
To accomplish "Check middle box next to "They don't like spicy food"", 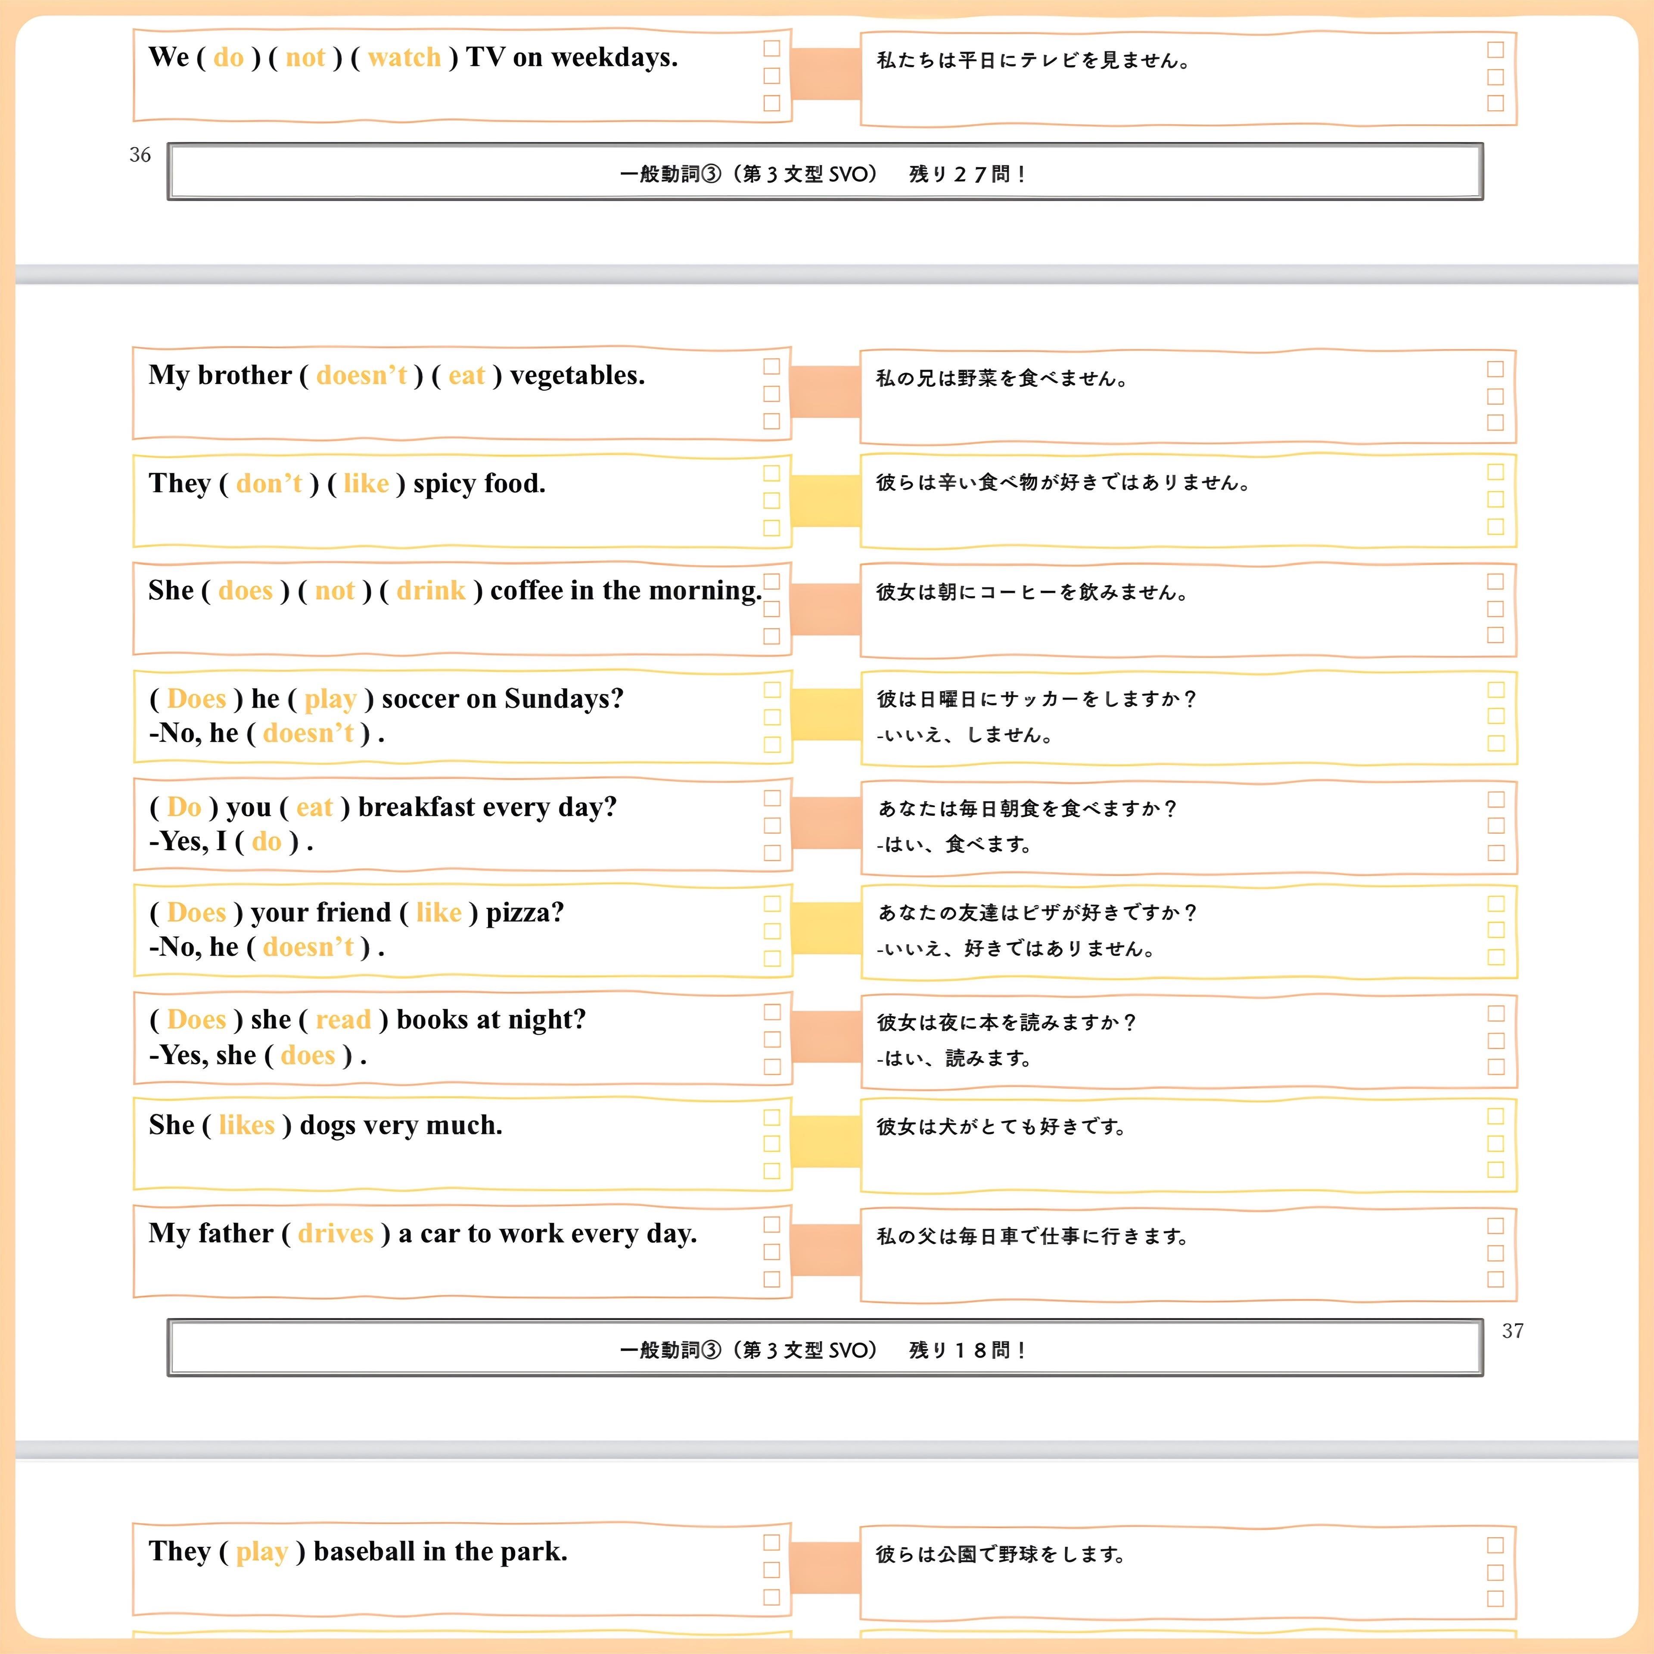I will [x=771, y=501].
